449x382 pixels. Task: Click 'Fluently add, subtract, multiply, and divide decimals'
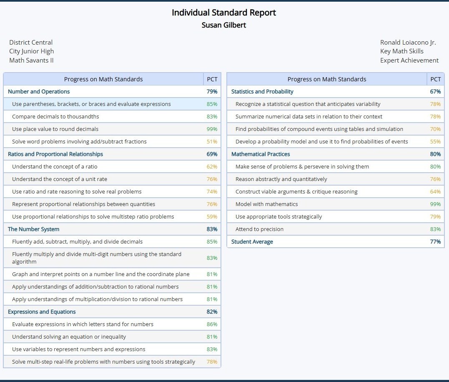(x=112, y=242)
